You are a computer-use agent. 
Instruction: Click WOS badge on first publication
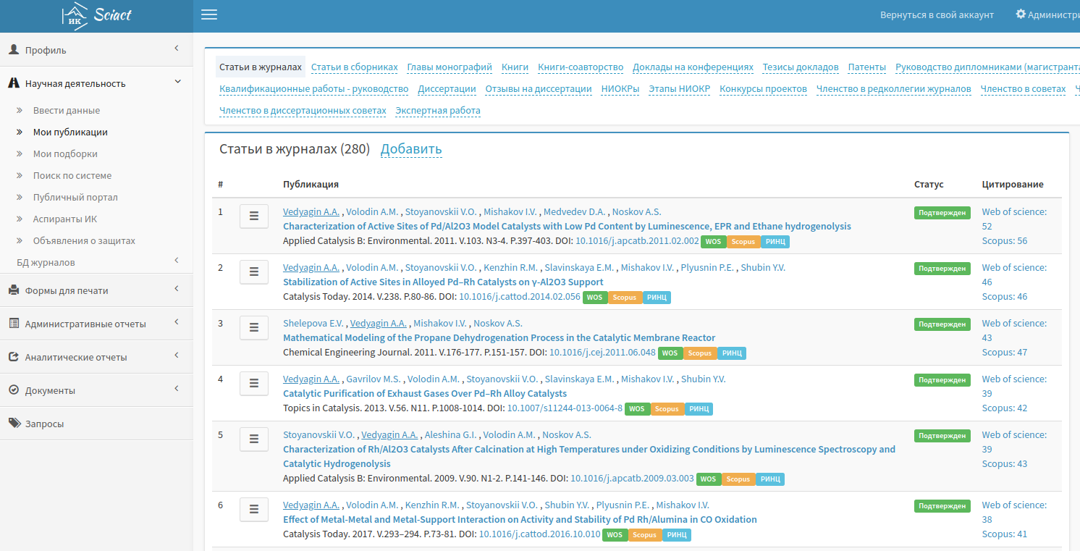pos(713,242)
